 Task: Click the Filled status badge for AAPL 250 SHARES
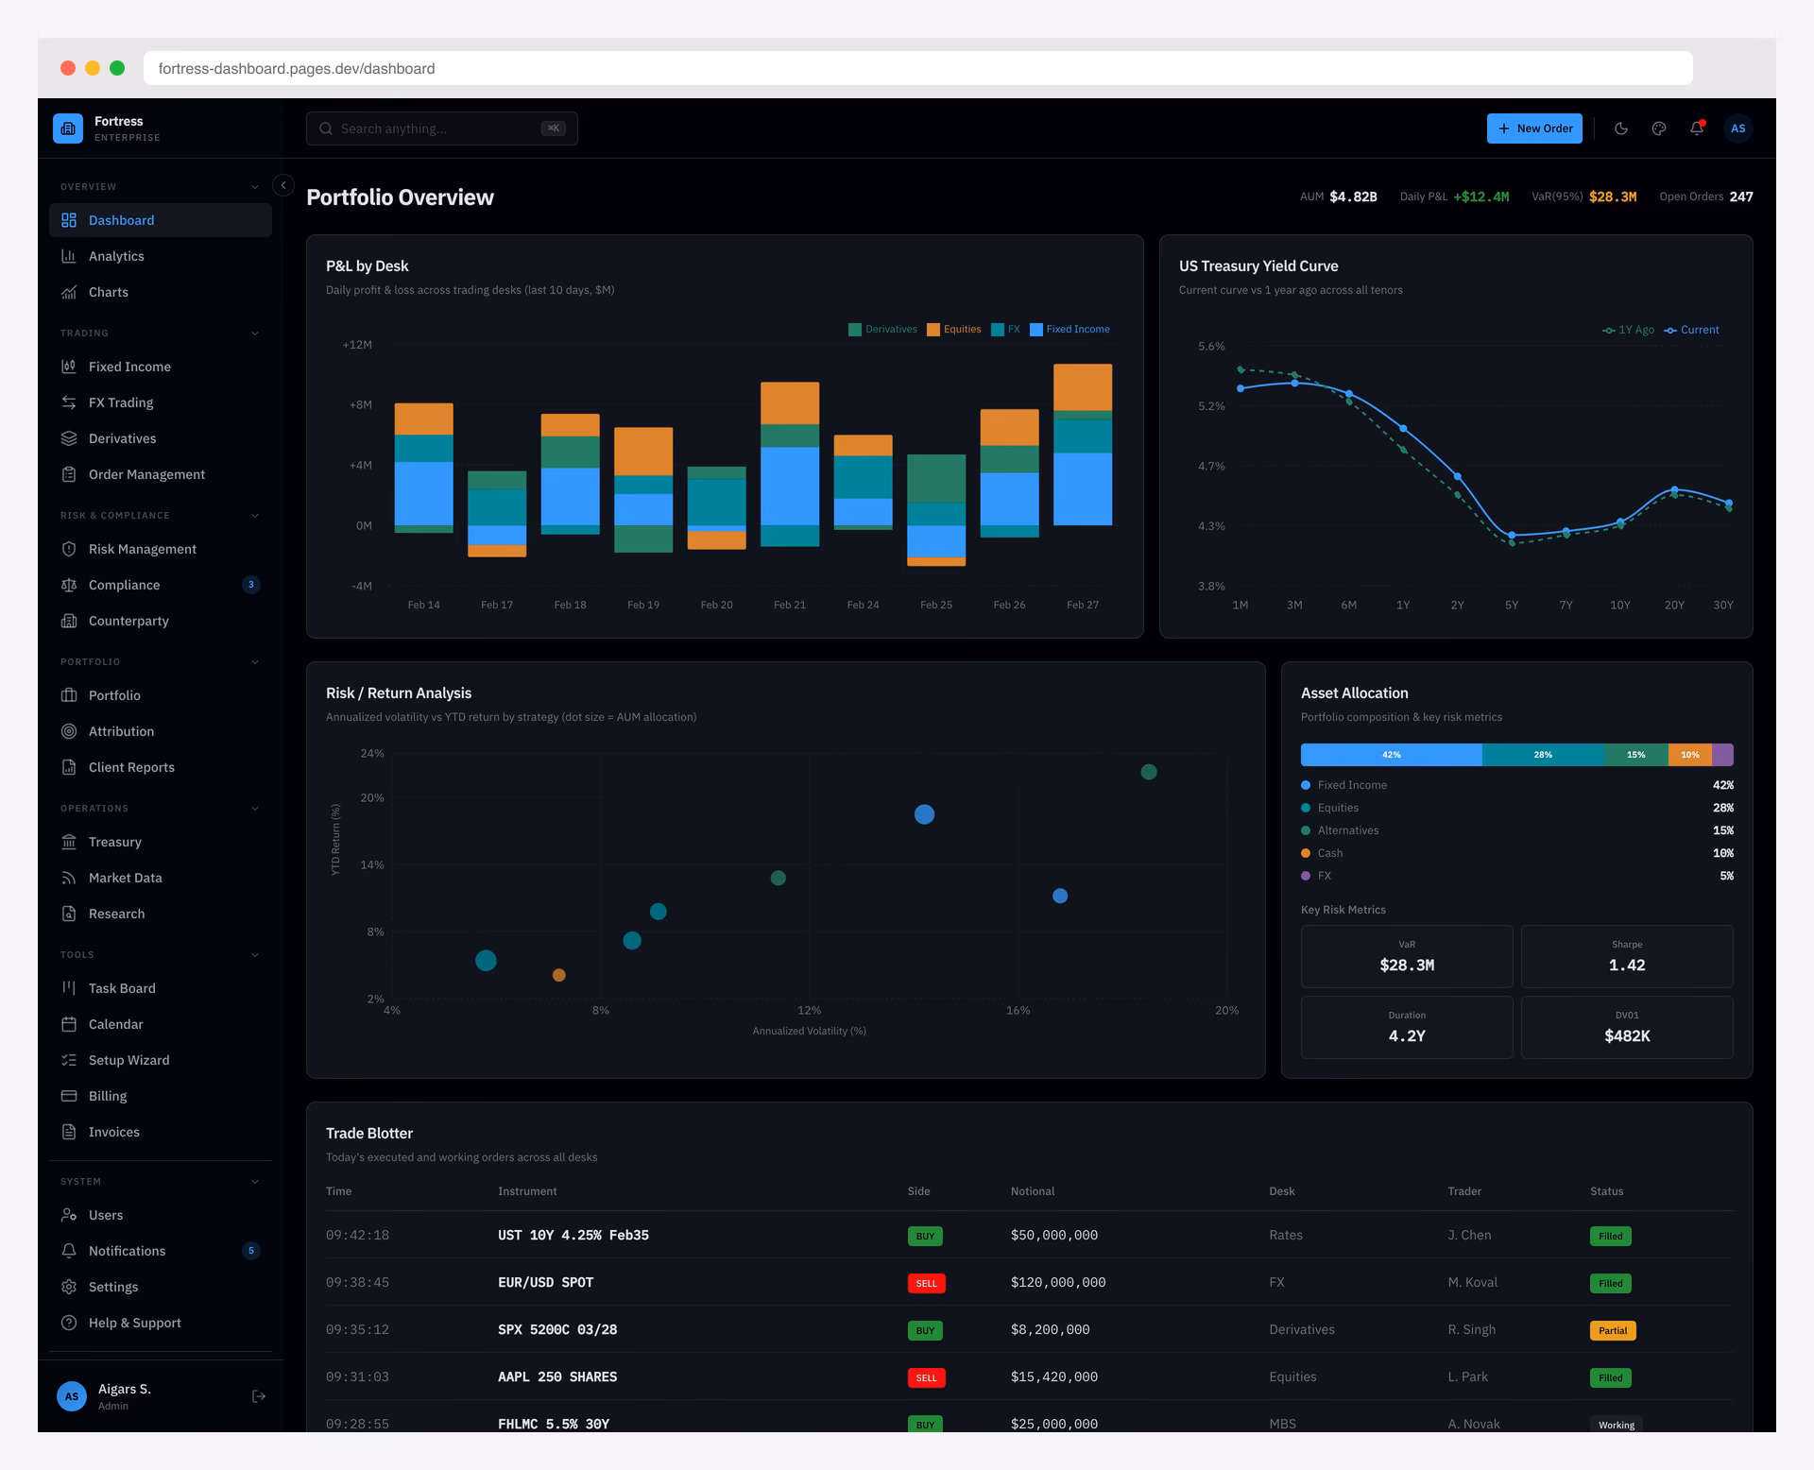tap(1611, 1377)
